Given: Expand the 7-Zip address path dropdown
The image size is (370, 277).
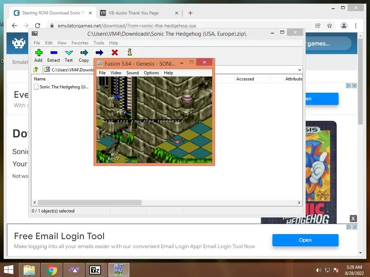Looking at the screenshot, I should (300, 70).
